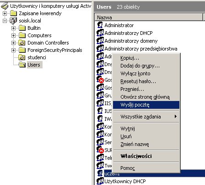The height and width of the screenshot is (185, 205).
Task: Expand the Zapisane kwerendy node
Action: pyautogui.click(x=5, y=13)
